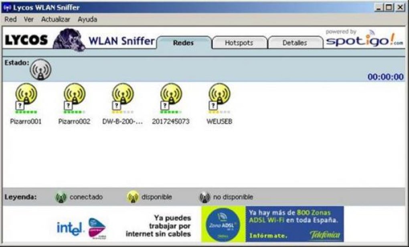Click the Pizarro002 network name label
The image size is (409, 247).
click(x=74, y=122)
